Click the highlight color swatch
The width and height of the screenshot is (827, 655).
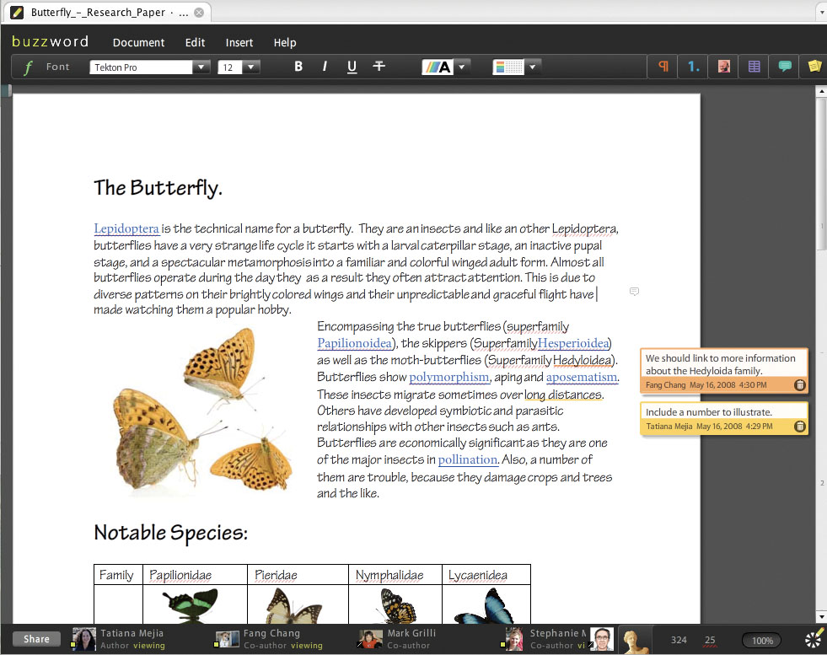509,67
